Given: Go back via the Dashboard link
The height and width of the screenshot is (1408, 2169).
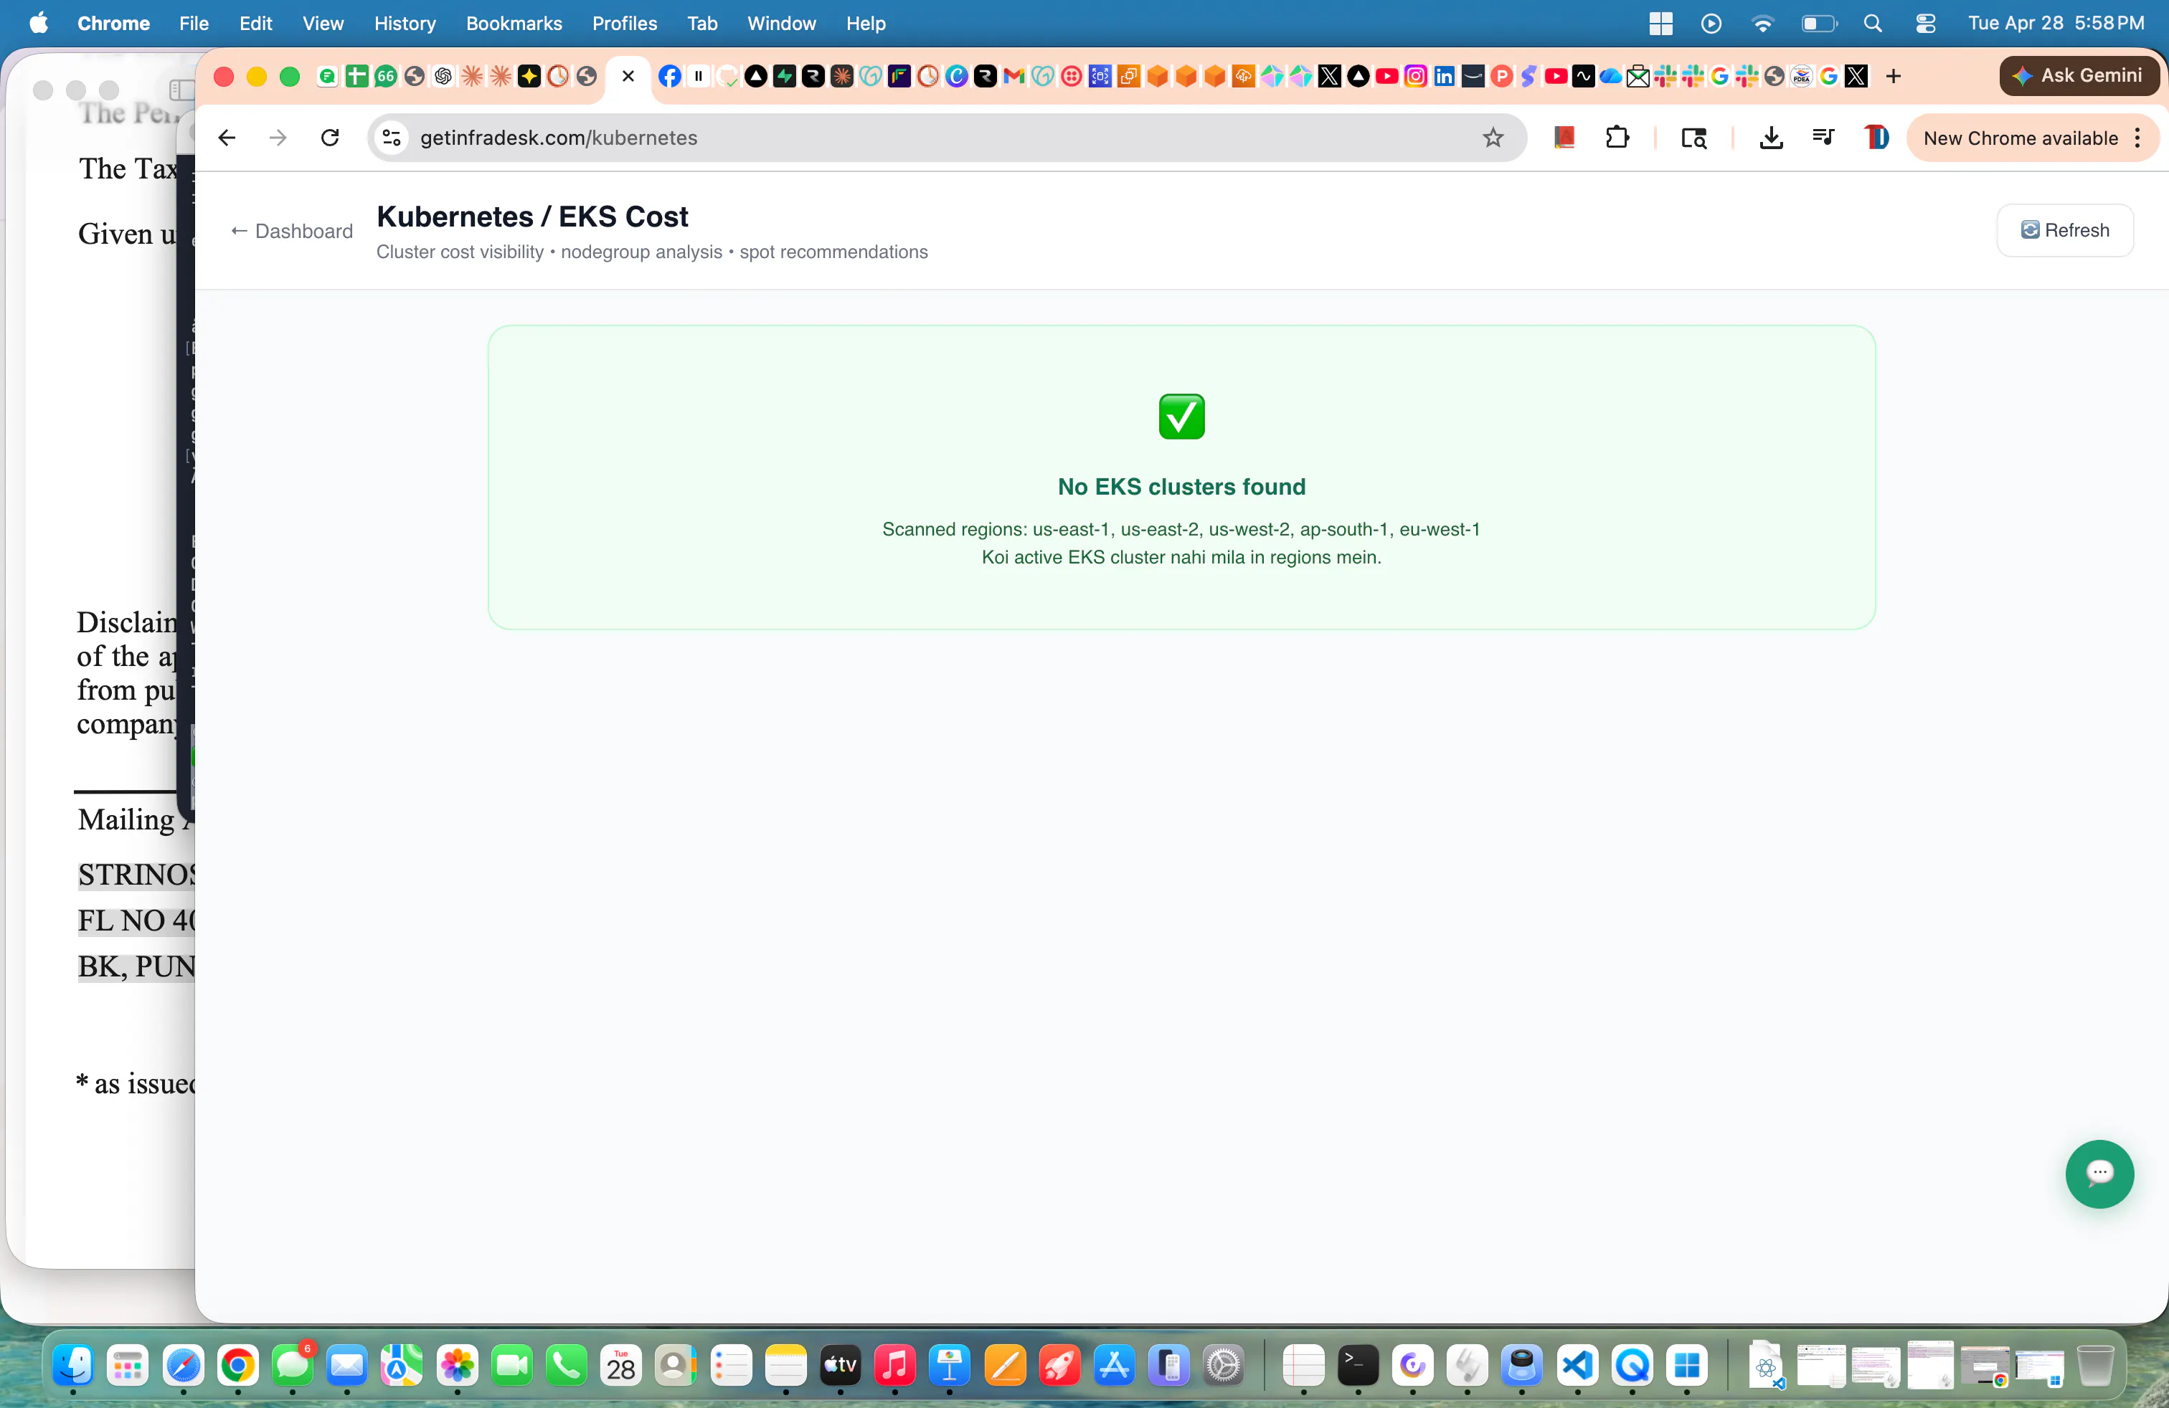Looking at the screenshot, I should point(292,232).
